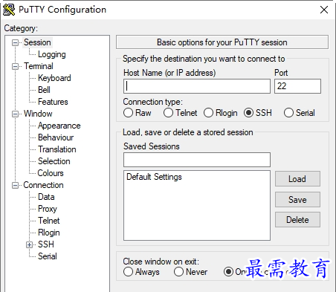Select Raw connection type
This screenshot has width=336, height=292.
click(x=128, y=113)
